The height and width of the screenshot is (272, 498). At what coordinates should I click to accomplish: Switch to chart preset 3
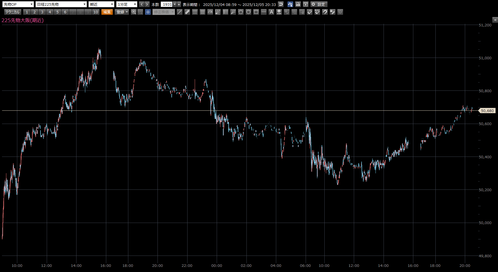[42, 12]
